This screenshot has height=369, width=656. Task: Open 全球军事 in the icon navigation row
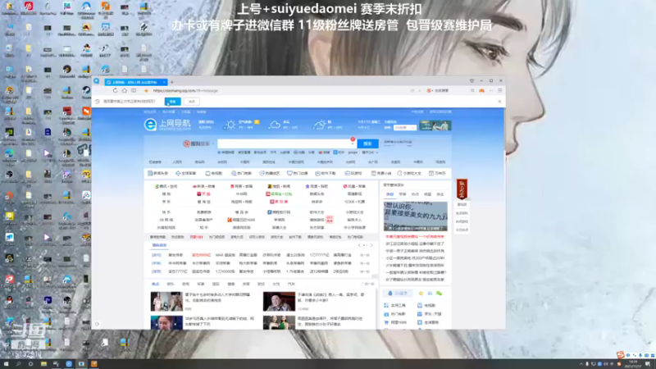click(x=186, y=173)
